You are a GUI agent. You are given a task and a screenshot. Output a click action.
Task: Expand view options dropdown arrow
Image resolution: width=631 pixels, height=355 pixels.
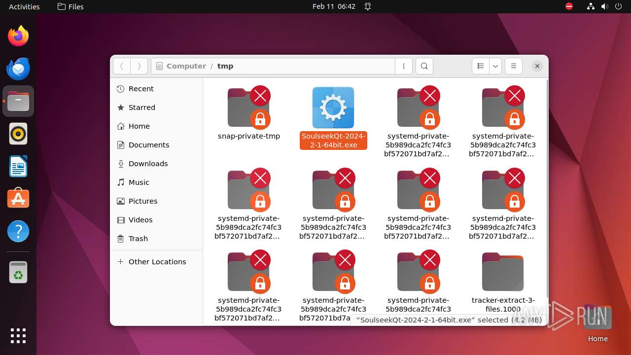coord(495,66)
